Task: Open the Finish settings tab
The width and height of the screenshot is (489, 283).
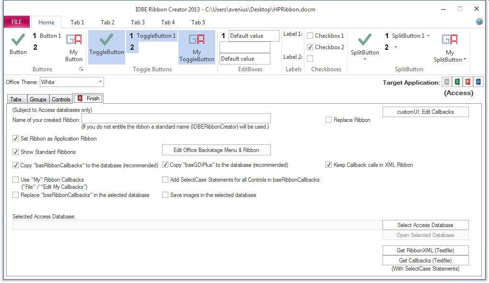Action: click(89, 98)
